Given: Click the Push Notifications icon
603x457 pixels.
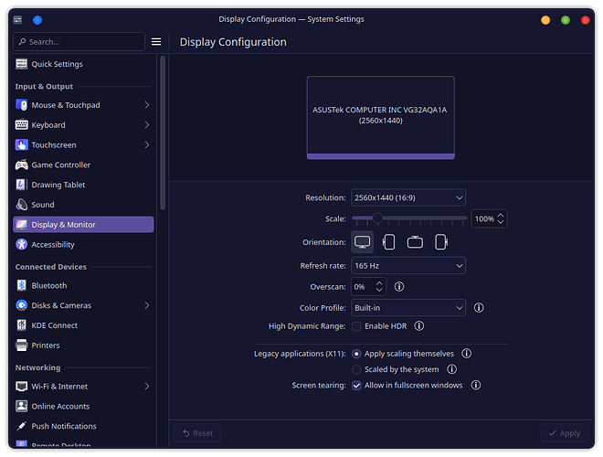Looking at the screenshot, I should pos(22,426).
